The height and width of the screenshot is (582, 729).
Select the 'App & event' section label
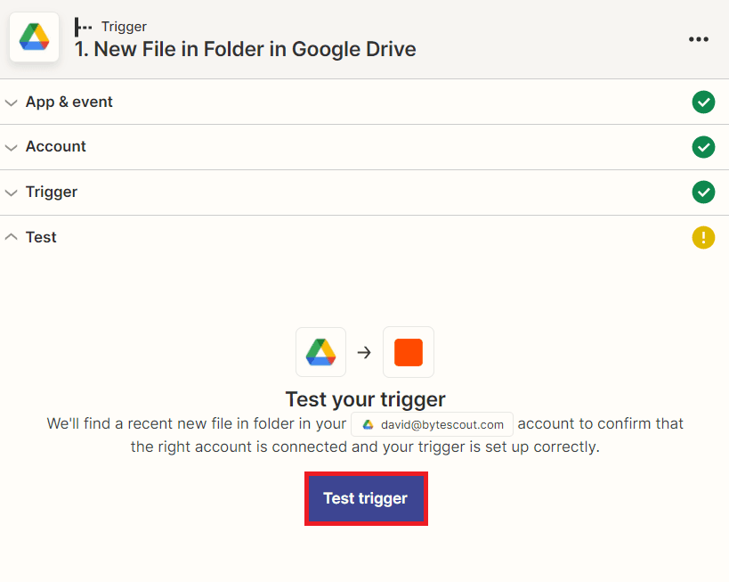(69, 102)
